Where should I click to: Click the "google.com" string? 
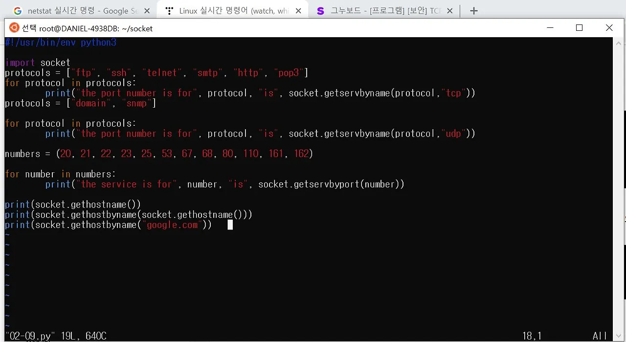tap(172, 225)
